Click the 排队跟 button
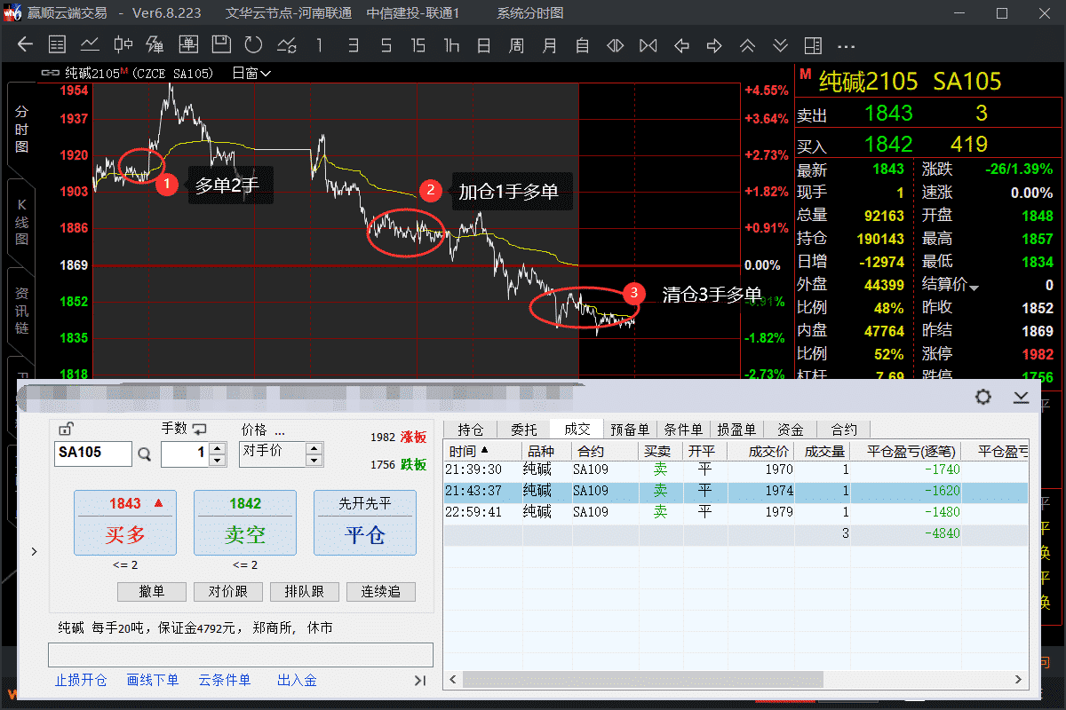 point(305,592)
